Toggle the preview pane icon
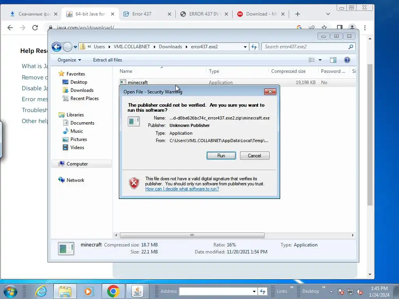The width and height of the screenshot is (399, 299). click(333, 60)
